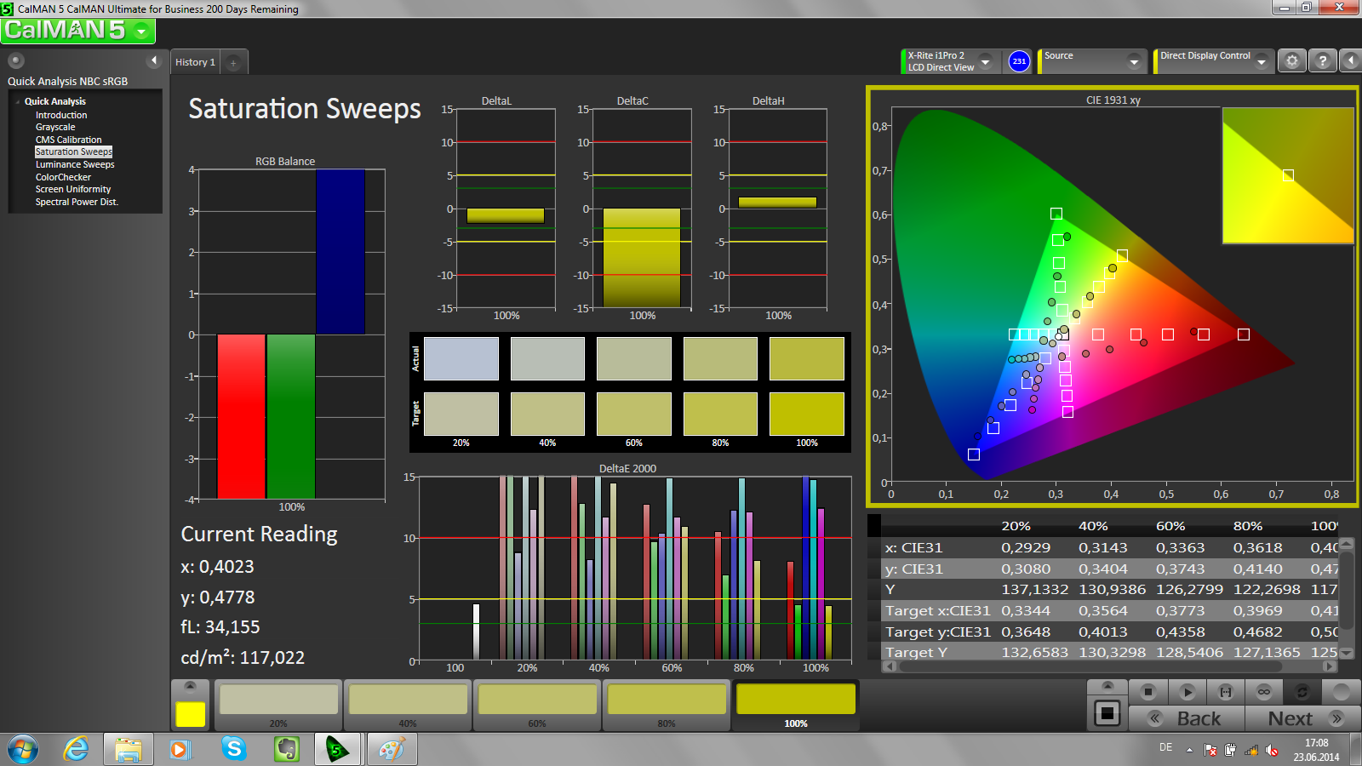Image resolution: width=1362 pixels, height=766 pixels.
Task: Click the Back button
Action: tap(1187, 718)
